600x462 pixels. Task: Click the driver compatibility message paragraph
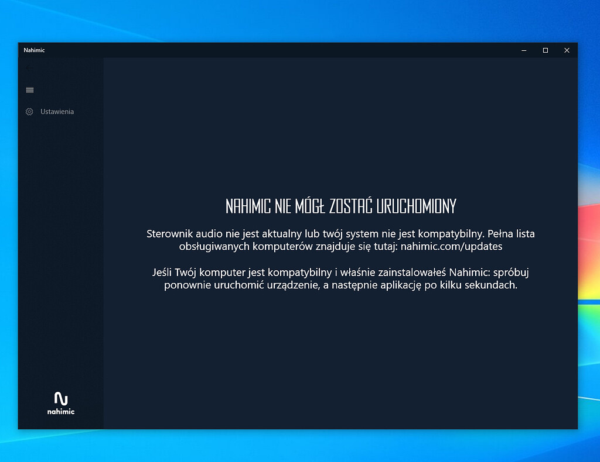(x=340, y=240)
